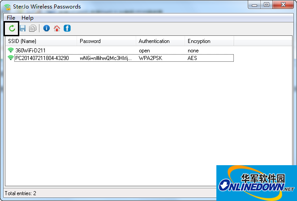Open the Facebook toolbar icon
The image size is (297, 201).
tap(67, 28)
